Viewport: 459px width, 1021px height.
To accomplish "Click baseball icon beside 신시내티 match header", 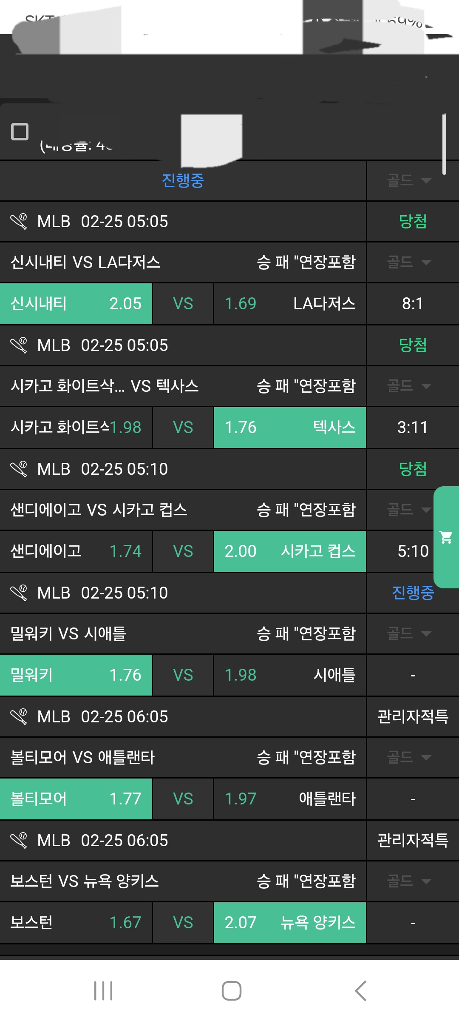I will pos(19,221).
